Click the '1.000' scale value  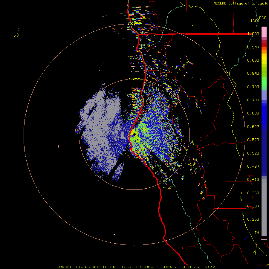coord(253,33)
